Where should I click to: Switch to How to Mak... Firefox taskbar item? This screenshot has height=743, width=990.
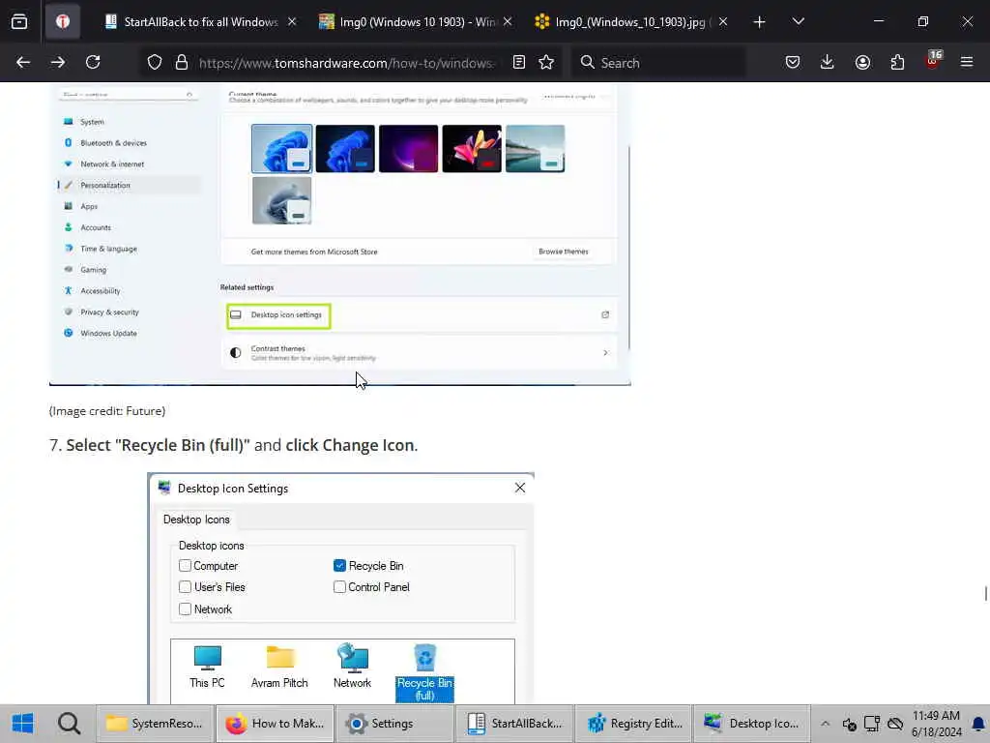276,724
